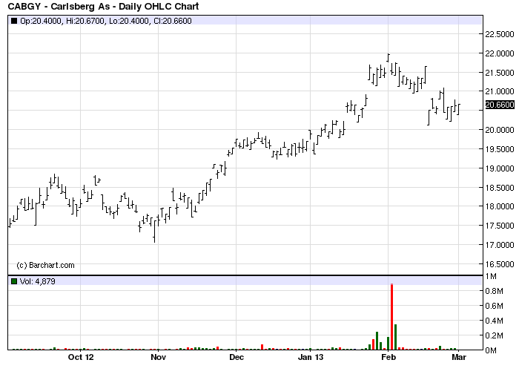Image resolution: width=519 pixels, height=380 pixels.
Task: Click the 18.5000 price axis label
Action: pos(500,188)
